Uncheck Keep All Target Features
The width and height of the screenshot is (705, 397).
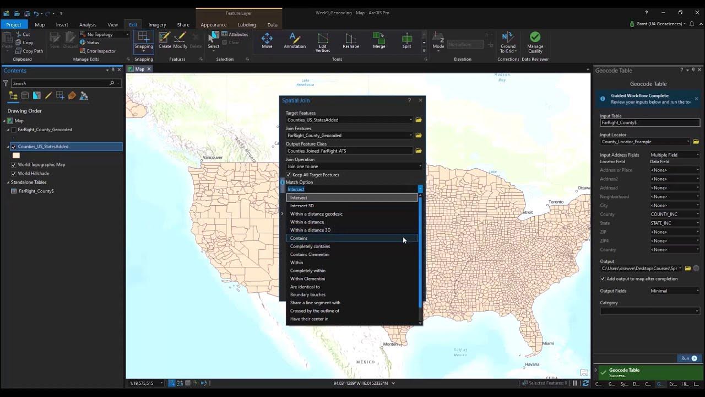coord(289,175)
